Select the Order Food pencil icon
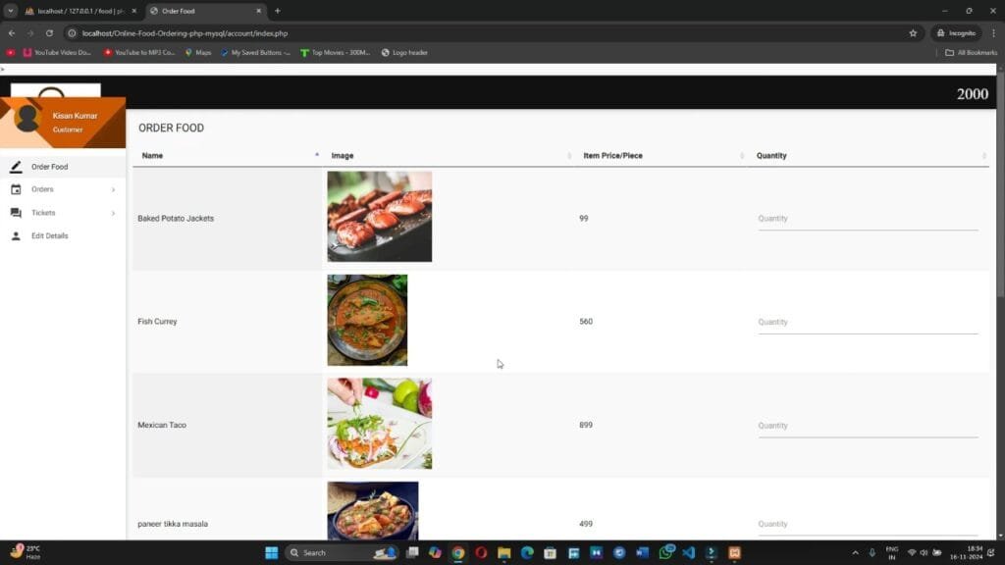This screenshot has width=1005, height=565. pyautogui.click(x=14, y=167)
